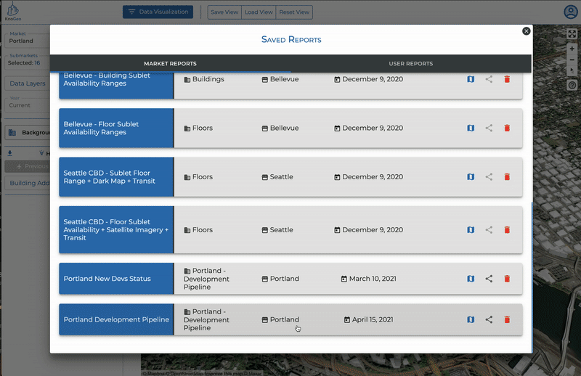
Task: Open map for Bellevue Building Sublet report
Action: (471, 79)
